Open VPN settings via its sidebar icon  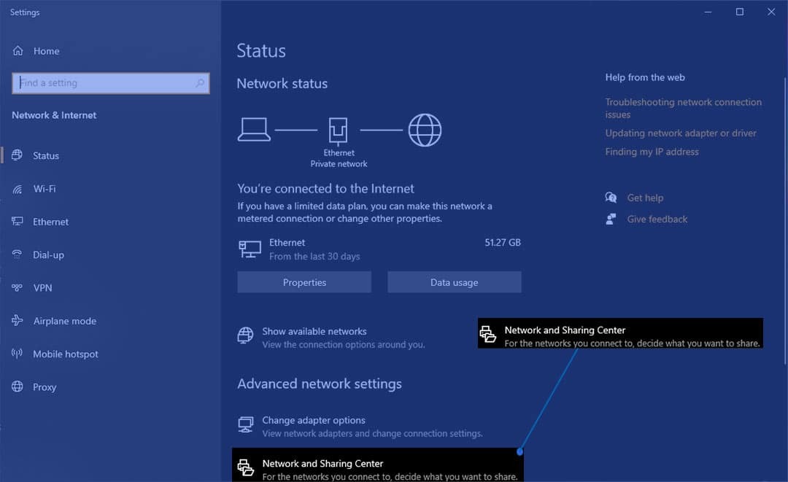click(x=18, y=287)
